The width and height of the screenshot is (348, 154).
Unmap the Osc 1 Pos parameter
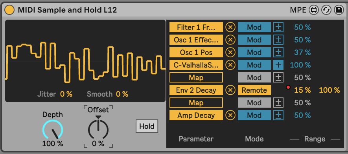(x=230, y=53)
